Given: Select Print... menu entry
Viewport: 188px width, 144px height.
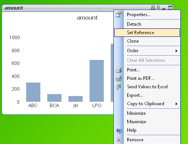Looking at the screenshot, I should click(147, 70).
